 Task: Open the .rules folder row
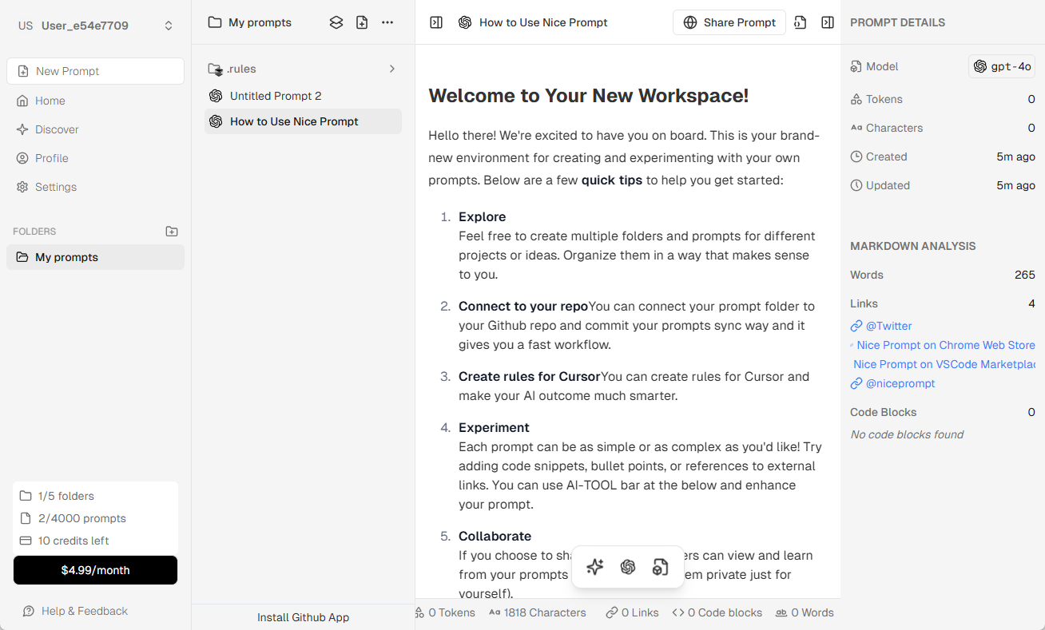coord(303,69)
